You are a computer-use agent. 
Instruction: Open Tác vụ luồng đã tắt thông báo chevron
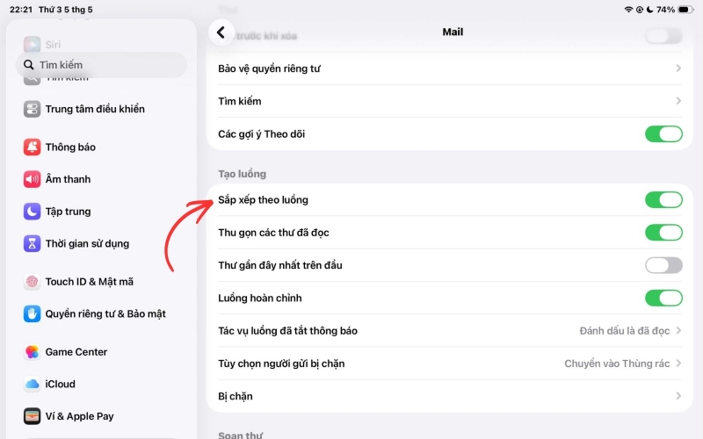678,331
